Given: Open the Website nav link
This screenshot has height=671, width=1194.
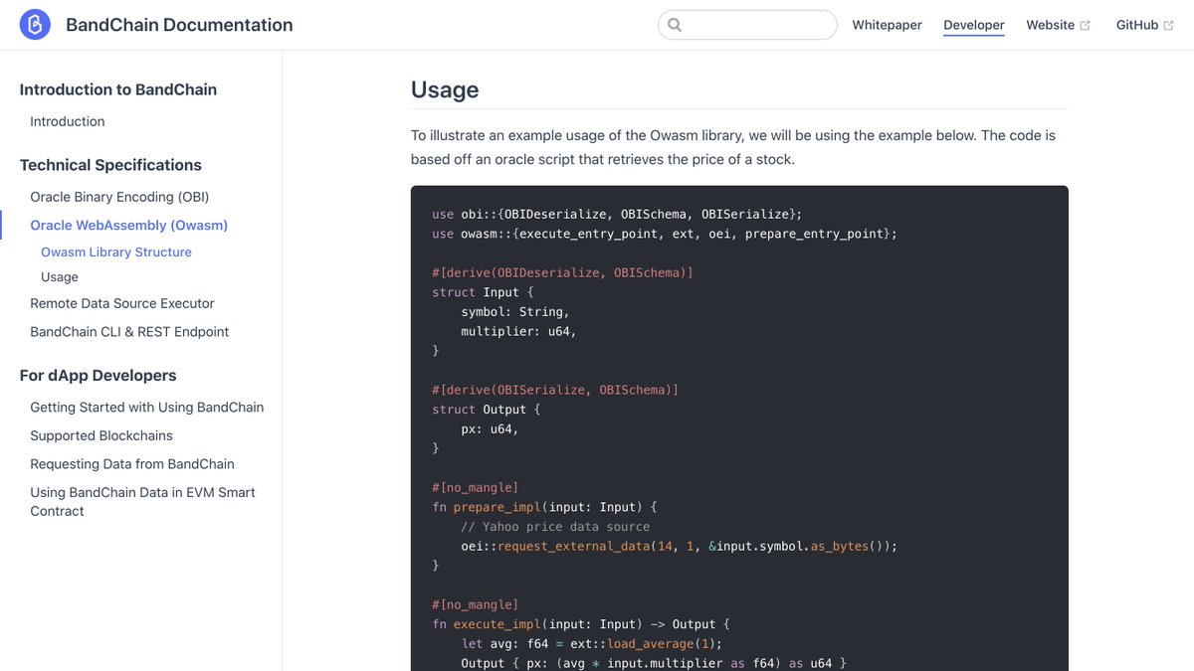Looking at the screenshot, I should (1051, 25).
